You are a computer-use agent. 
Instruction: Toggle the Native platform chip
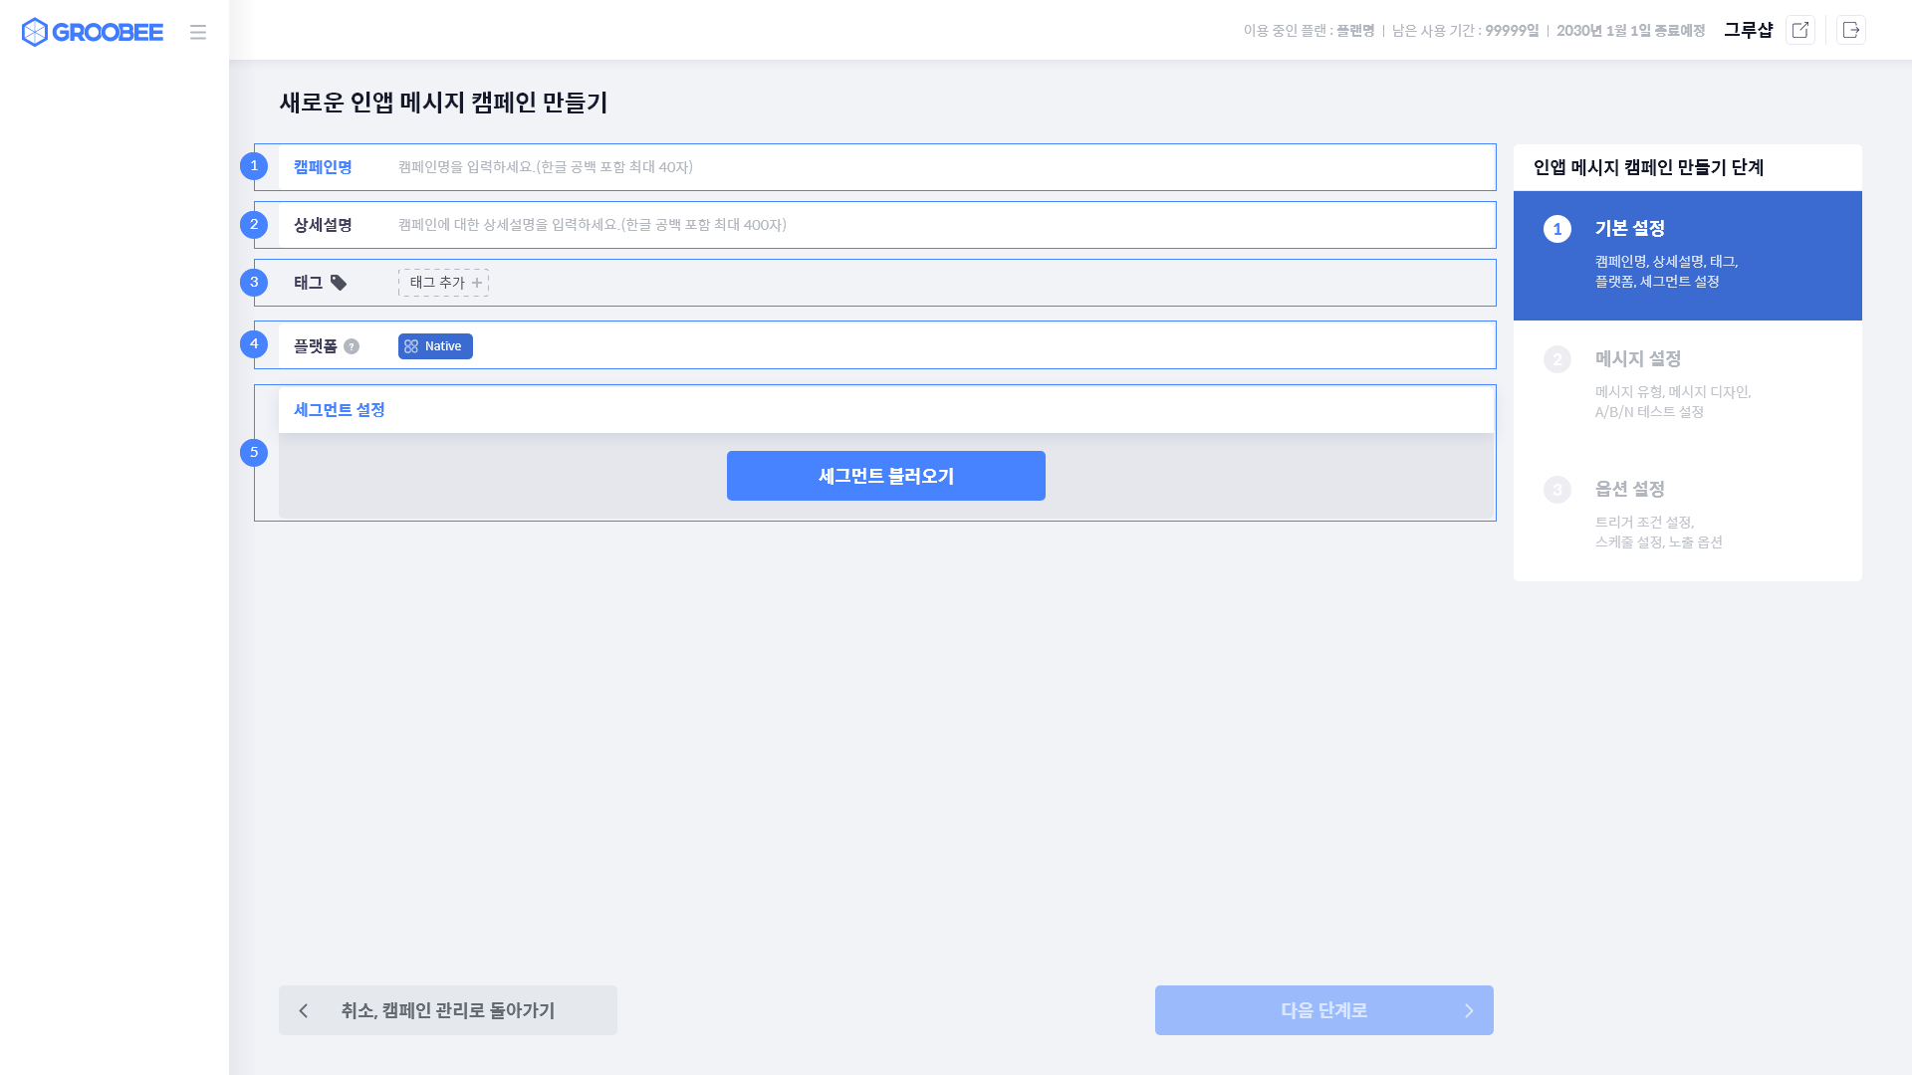(435, 346)
